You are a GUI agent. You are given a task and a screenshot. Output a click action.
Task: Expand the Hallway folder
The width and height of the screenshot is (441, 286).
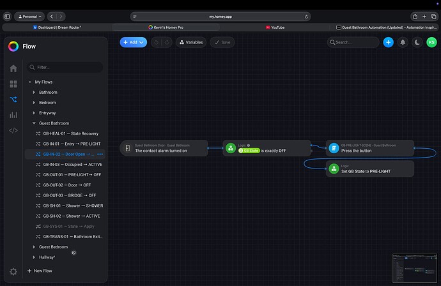click(34, 257)
